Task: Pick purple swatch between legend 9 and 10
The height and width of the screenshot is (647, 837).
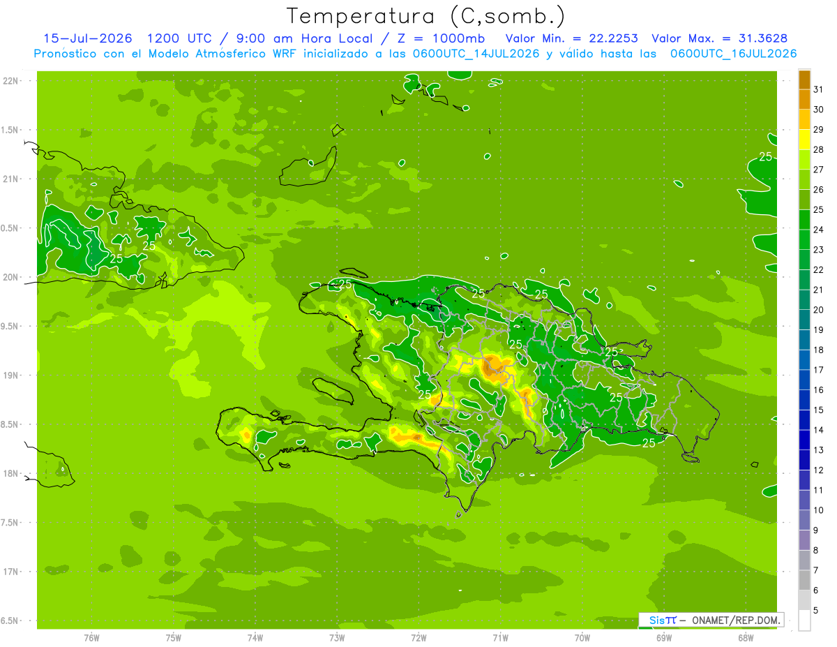Action: (x=804, y=520)
